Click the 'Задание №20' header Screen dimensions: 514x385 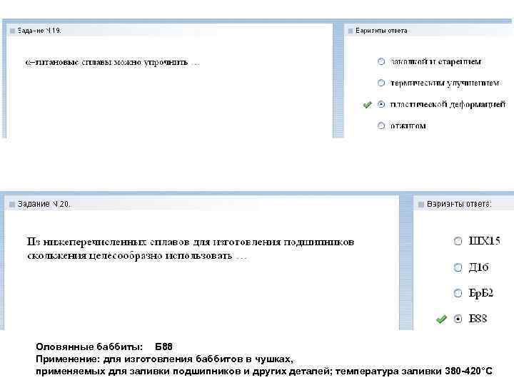click(44, 204)
